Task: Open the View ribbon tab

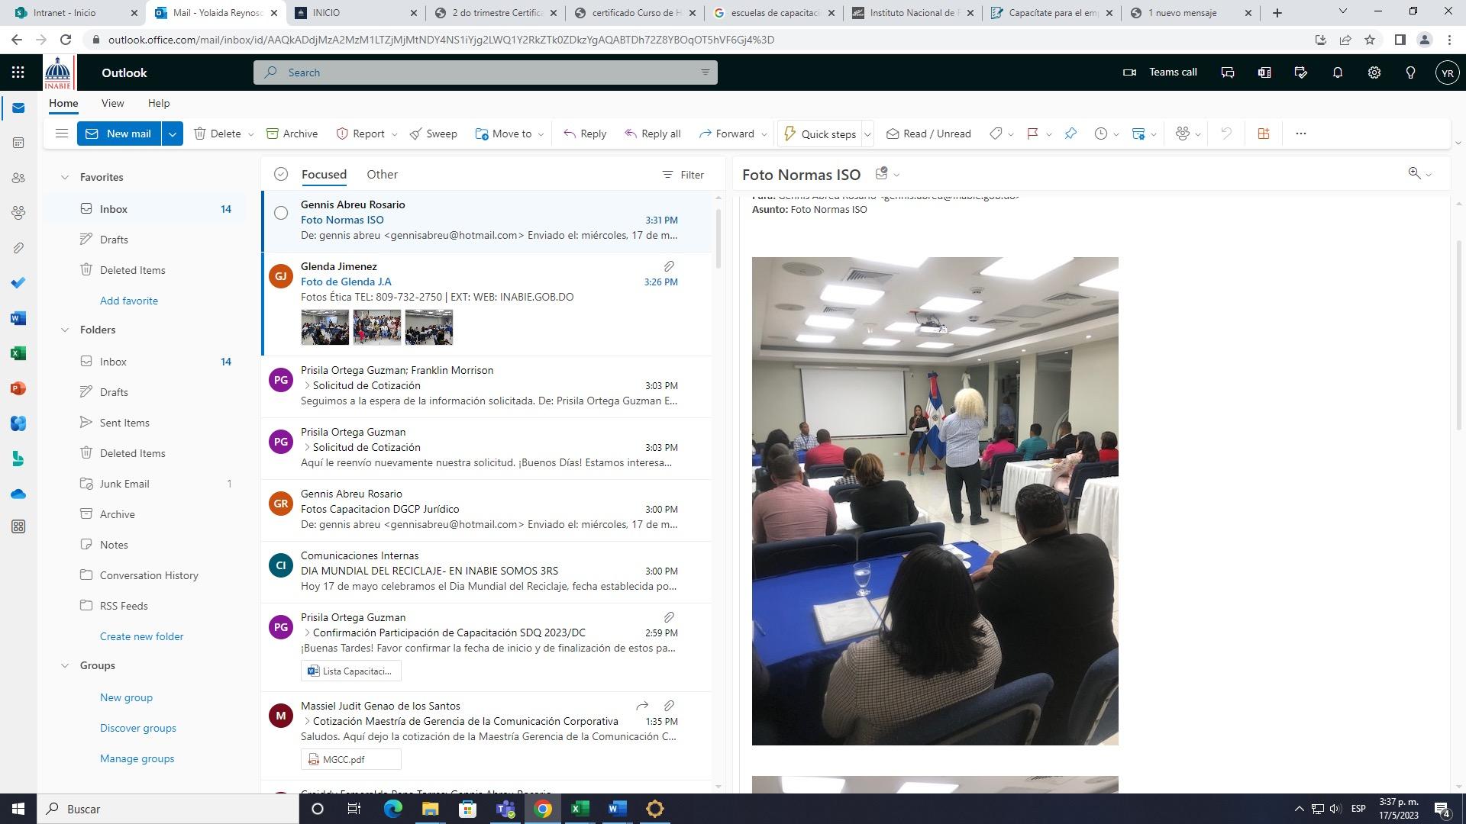Action: pyautogui.click(x=112, y=103)
